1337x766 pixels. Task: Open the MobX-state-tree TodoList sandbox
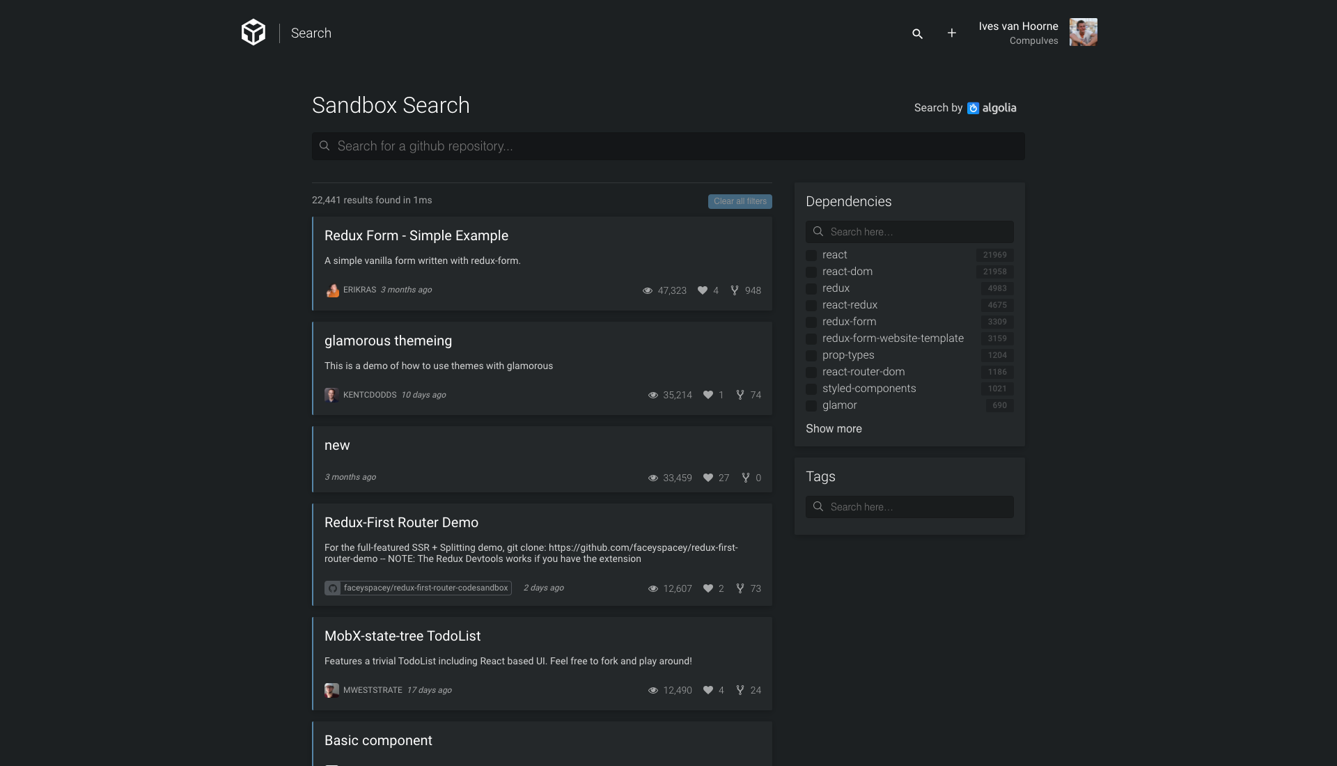tap(402, 636)
